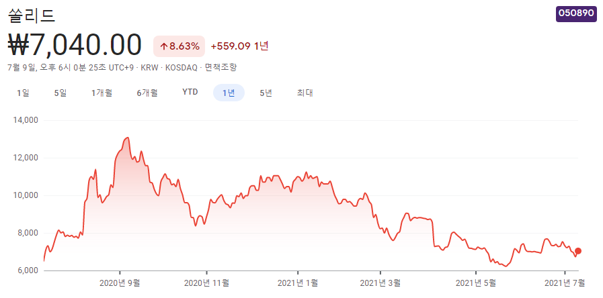Select the 5일 time range tab
The width and height of the screenshot is (603, 298).
click(x=61, y=93)
